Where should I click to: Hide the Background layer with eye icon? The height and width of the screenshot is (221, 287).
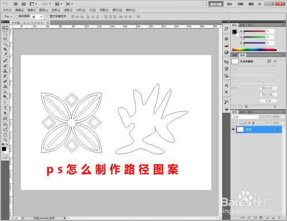click(x=233, y=129)
